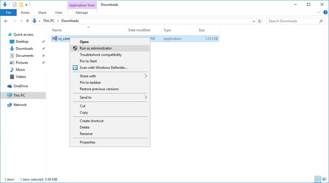Switch to the Home ribbon tab

point(25,13)
